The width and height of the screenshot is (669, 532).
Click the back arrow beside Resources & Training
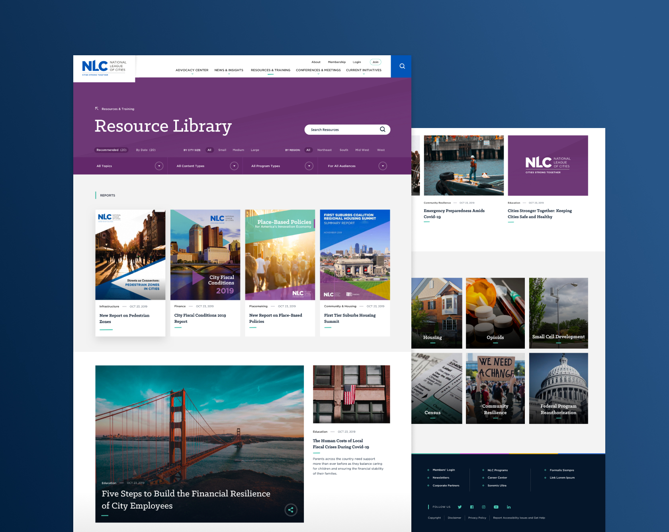click(x=97, y=109)
